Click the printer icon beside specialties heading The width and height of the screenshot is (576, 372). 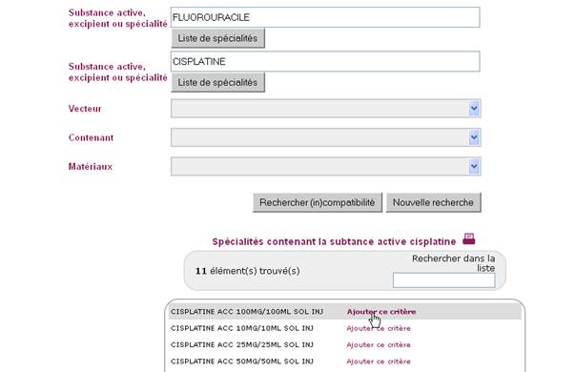pos(469,238)
